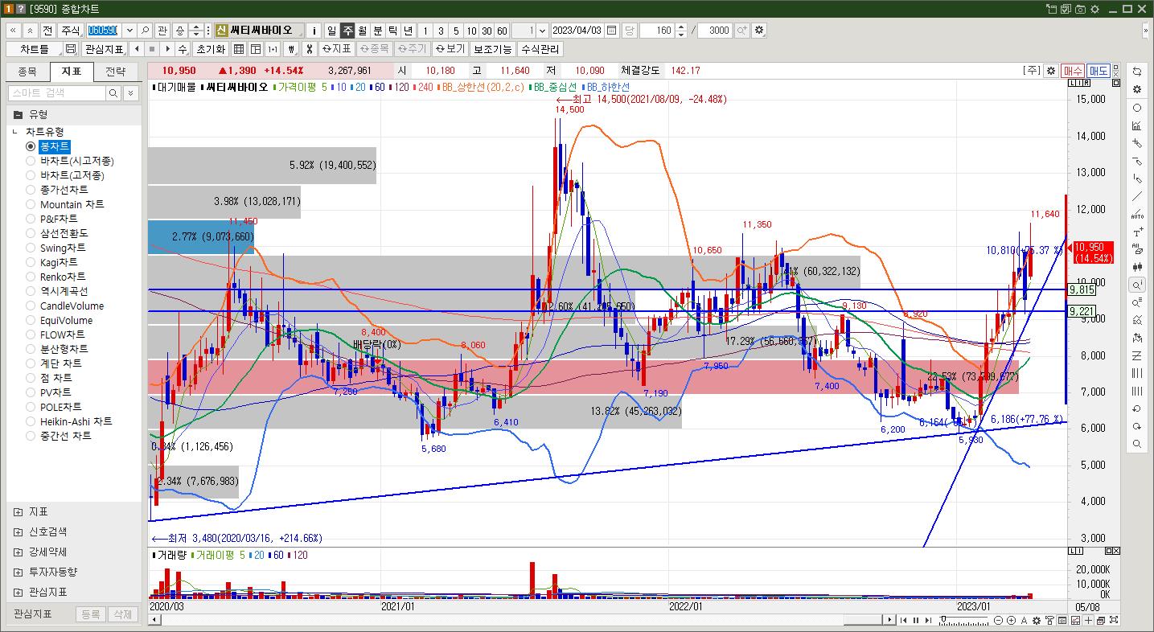Expand the 관심지표 tree section
Screen dimensions: 1154x632
click(x=18, y=592)
